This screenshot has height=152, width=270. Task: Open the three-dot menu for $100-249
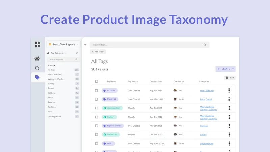click(229, 99)
